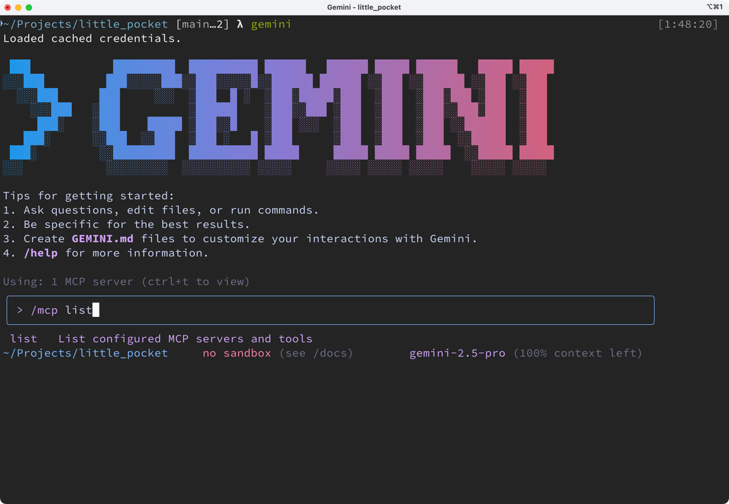Close the terminal window with red button
Screen dimensions: 729x504
coord(8,8)
